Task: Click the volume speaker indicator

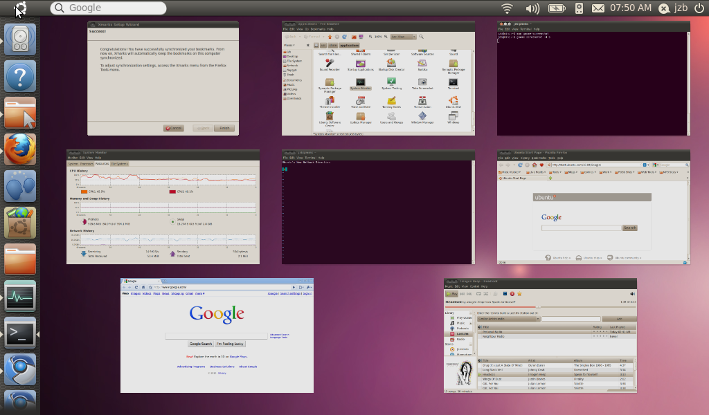Action: (532, 8)
